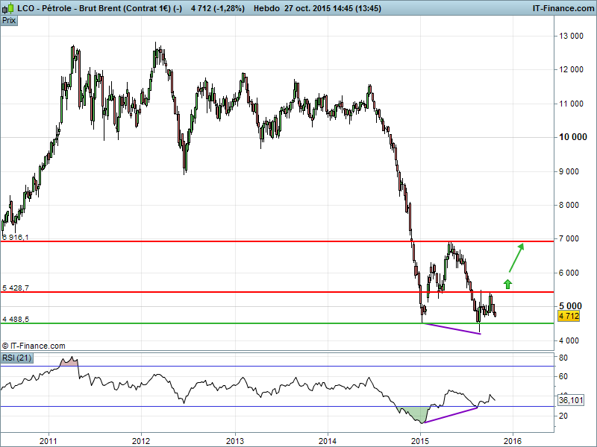Select the 36,101 RSI value tag
The image size is (597, 447).
click(571, 400)
